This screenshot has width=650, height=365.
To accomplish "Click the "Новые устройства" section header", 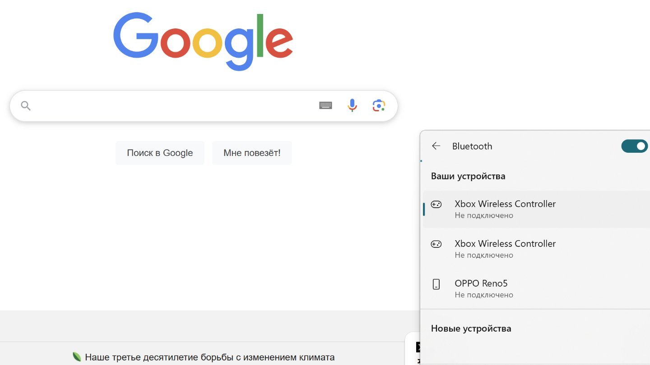I will [471, 328].
